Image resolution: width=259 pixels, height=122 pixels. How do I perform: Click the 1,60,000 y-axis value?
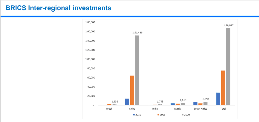pos(90,32)
